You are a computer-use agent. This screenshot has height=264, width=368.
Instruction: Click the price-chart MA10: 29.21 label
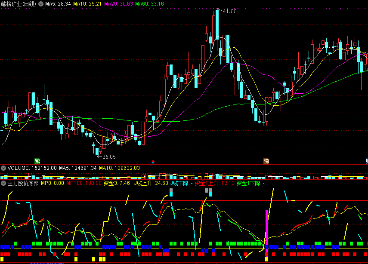coord(87,4)
